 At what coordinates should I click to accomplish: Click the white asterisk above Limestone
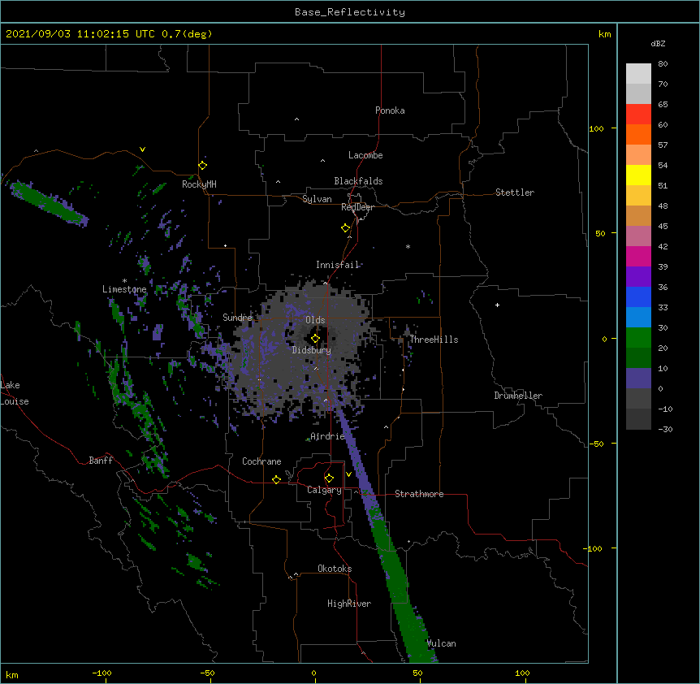click(124, 281)
